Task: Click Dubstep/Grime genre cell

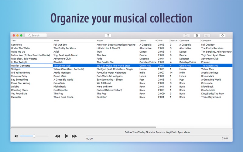Action: click(x=148, y=62)
